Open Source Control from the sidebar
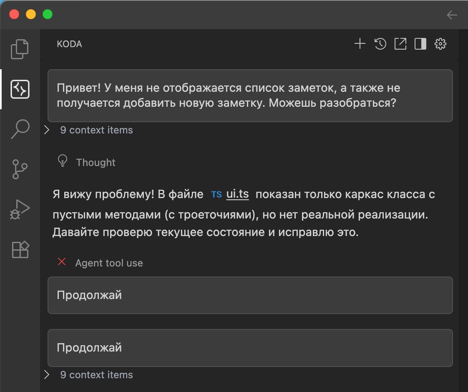468x392 pixels. (x=19, y=169)
